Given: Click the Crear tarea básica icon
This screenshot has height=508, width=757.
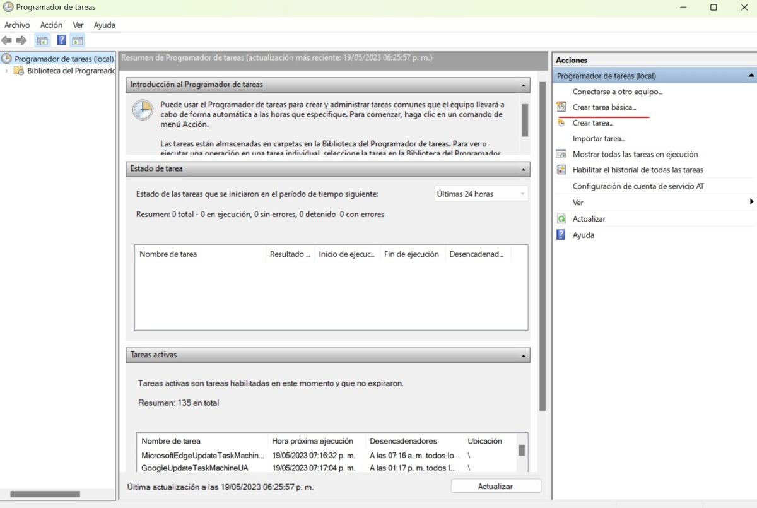Looking at the screenshot, I should [x=561, y=107].
